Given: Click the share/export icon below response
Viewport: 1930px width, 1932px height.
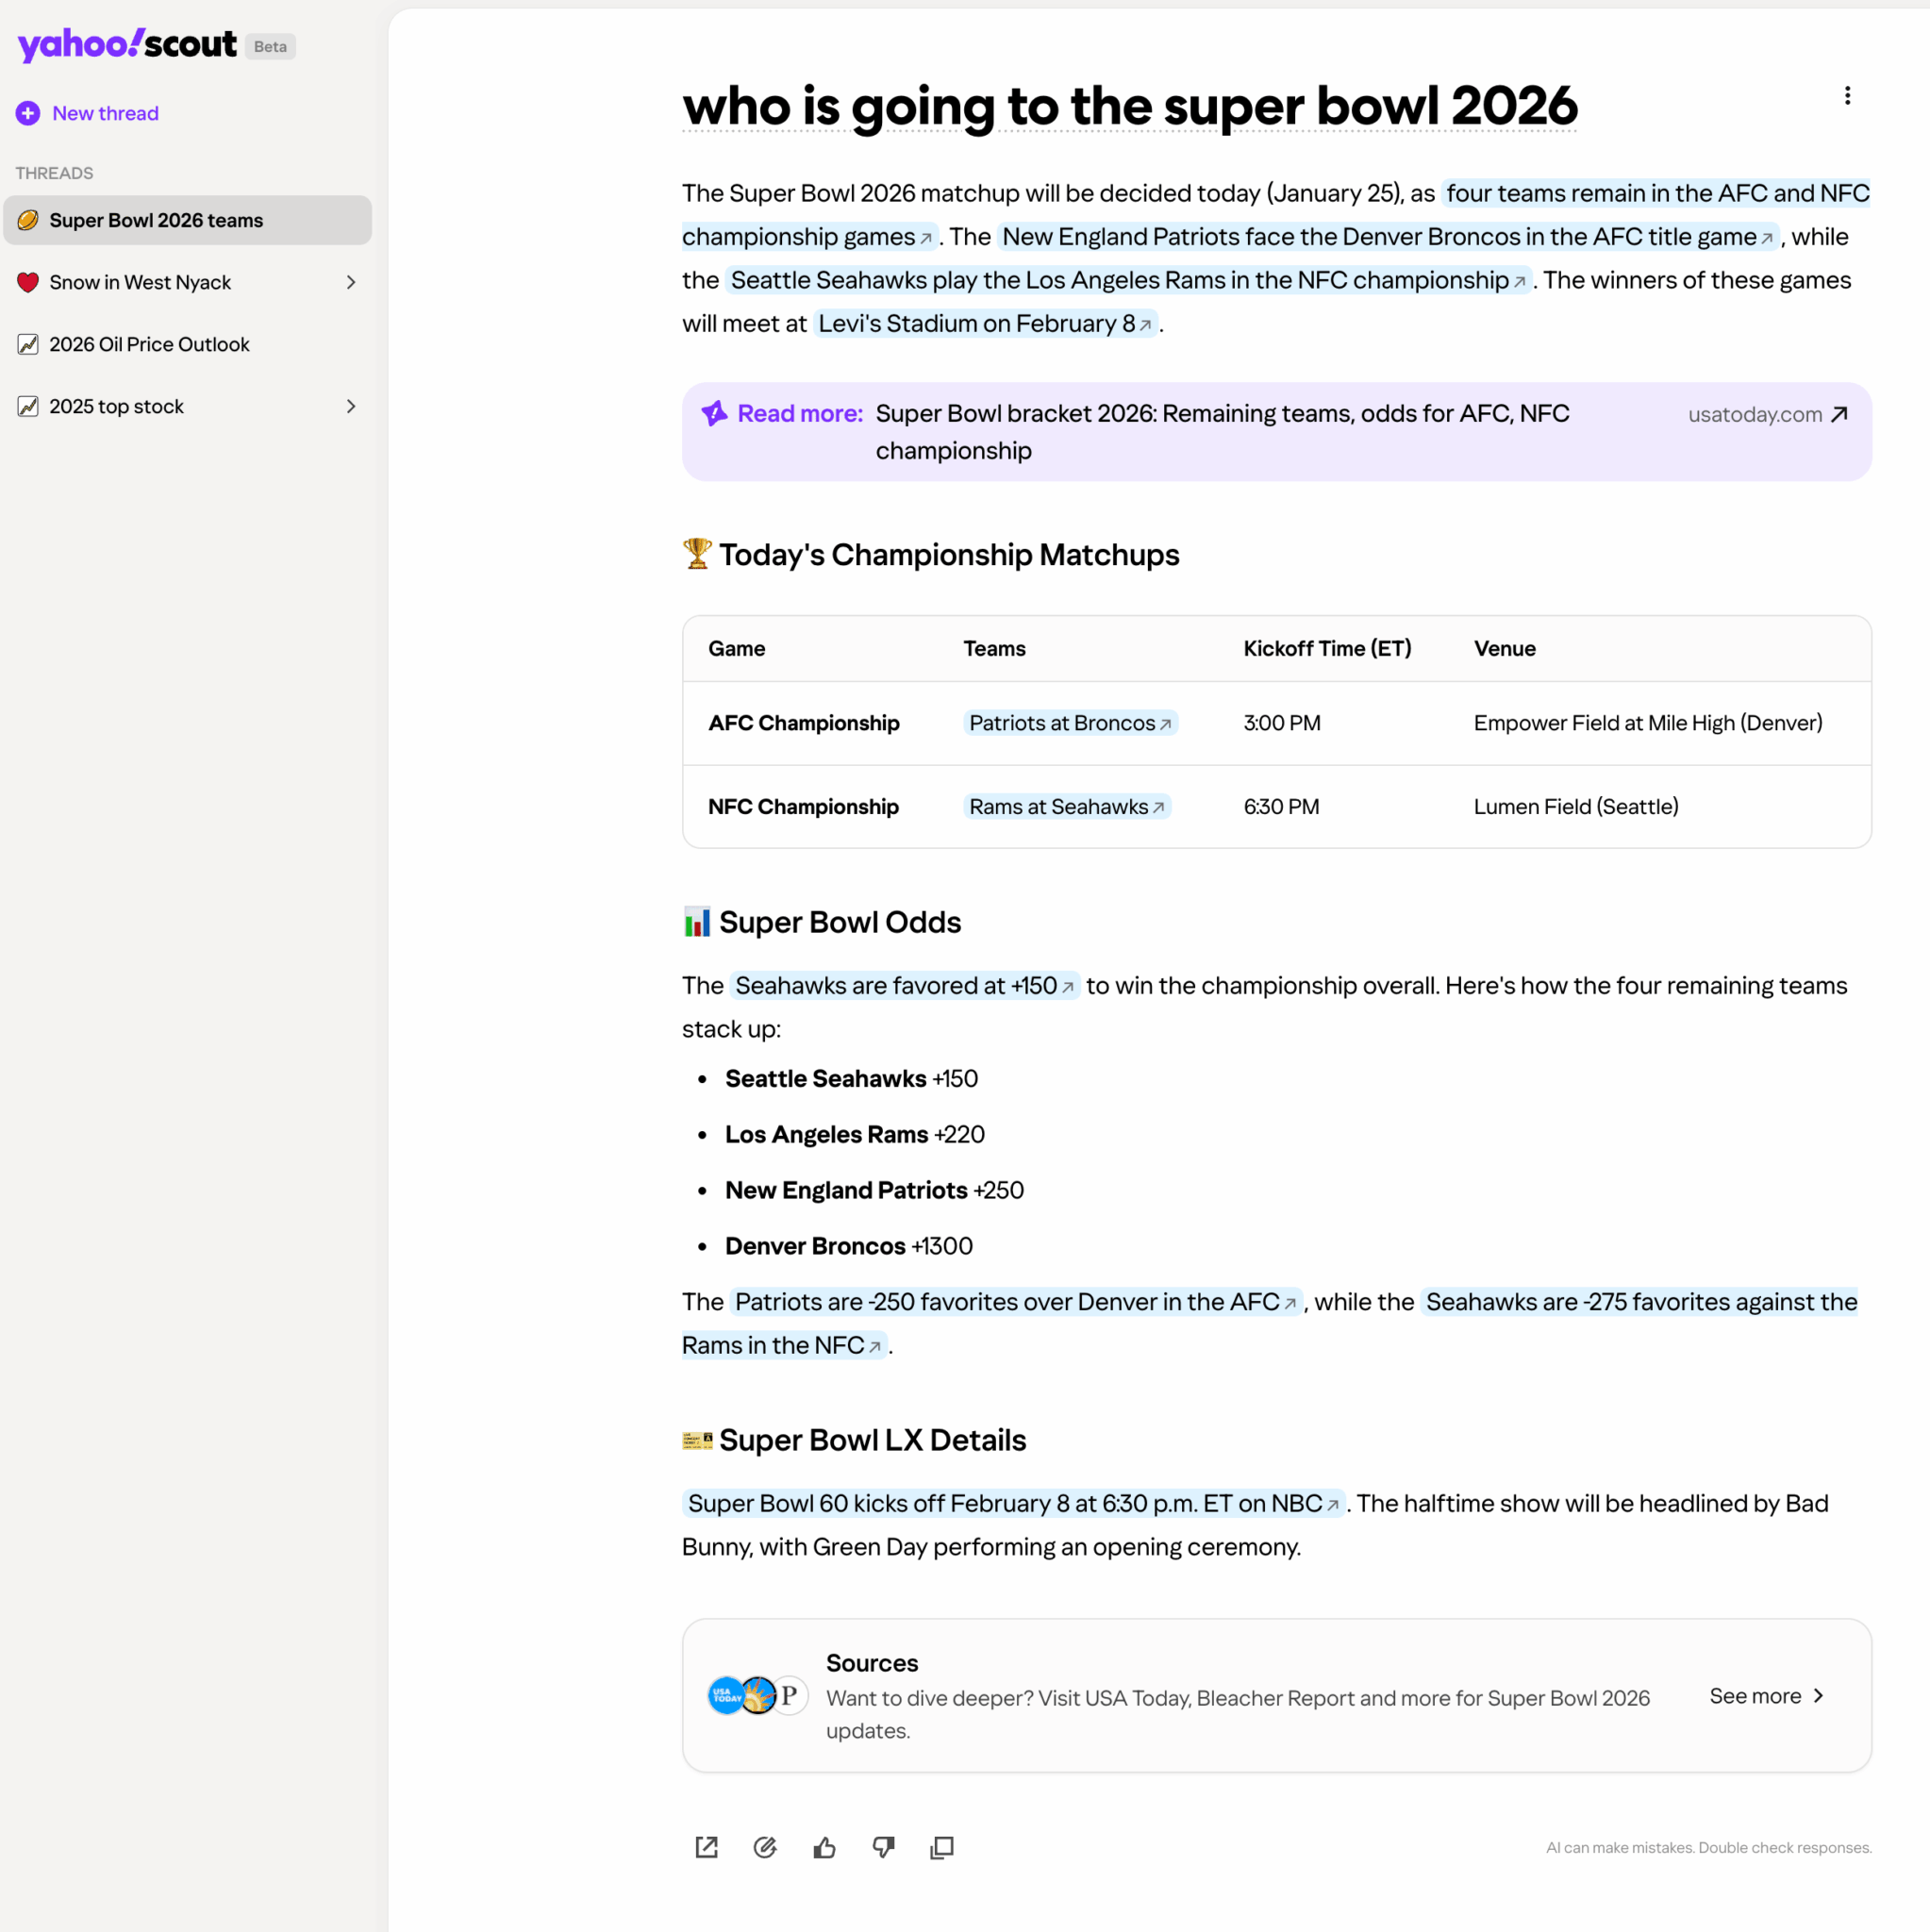Looking at the screenshot, I should (706, 1847).
